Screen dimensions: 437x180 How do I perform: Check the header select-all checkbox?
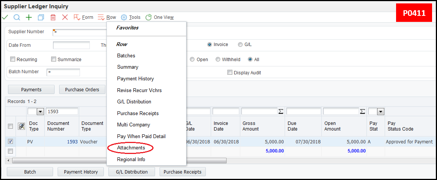coord(10,126)
